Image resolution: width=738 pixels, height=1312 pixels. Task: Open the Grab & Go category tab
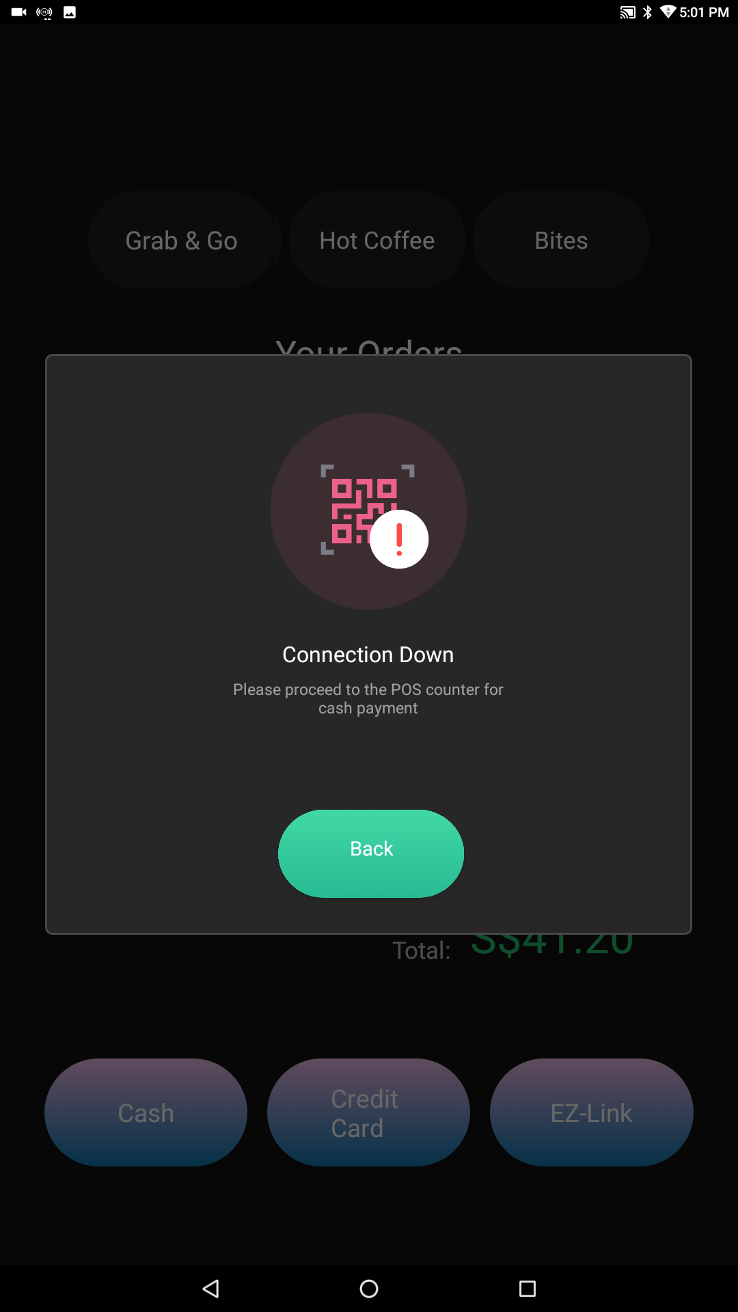pos(181,240)
